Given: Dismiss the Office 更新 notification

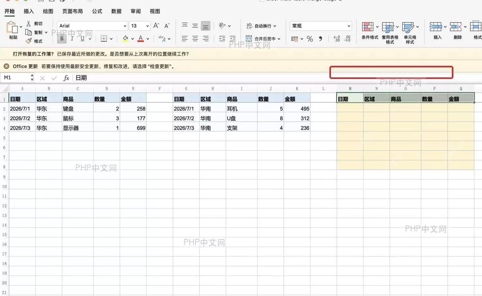Looking at the screenshot, I should 6,66.
